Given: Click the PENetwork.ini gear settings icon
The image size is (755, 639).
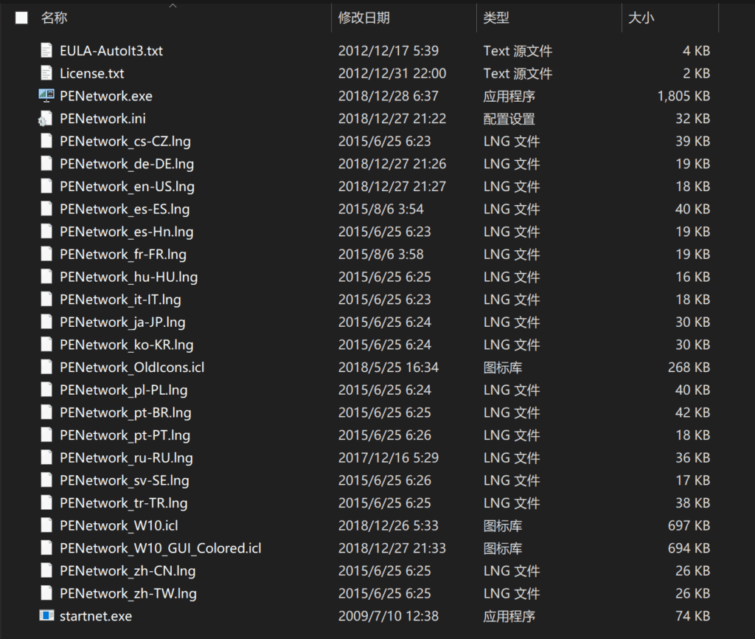Looking at the screenshot, I should pos(46,119).
